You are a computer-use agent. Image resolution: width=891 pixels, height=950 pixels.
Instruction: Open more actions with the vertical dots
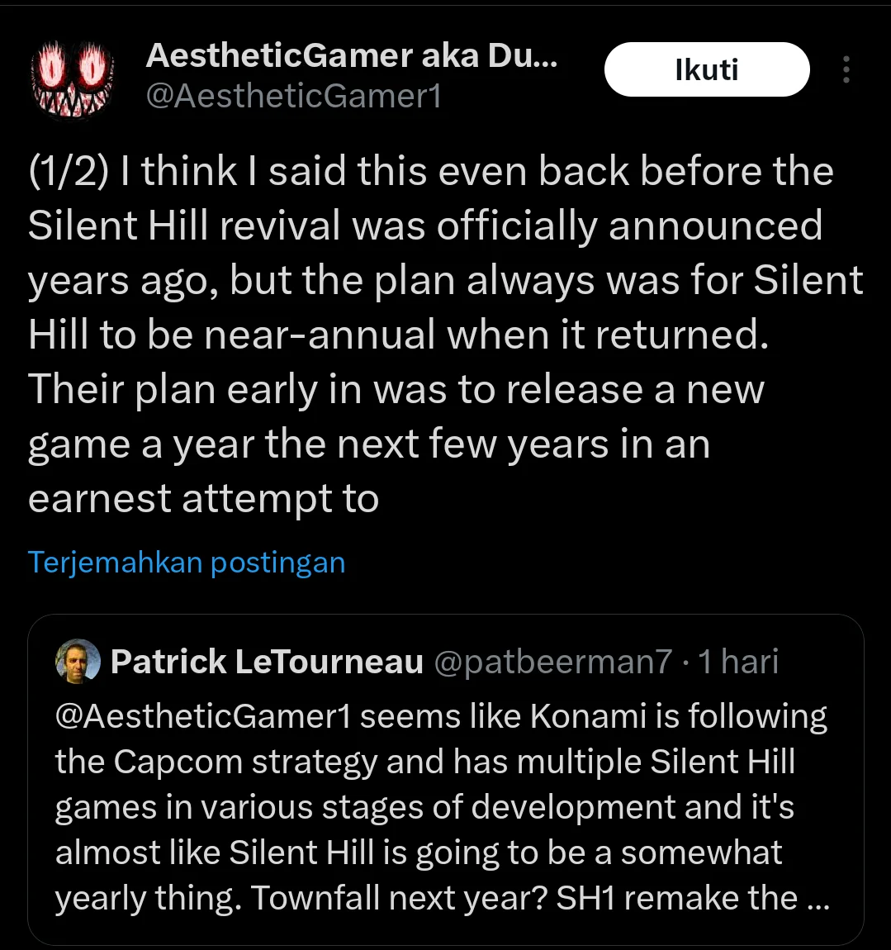(846, 69)
